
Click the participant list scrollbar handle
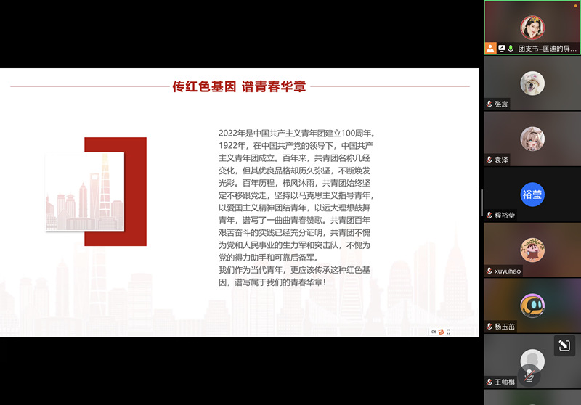pyautogui.click(x=482, y=202)
